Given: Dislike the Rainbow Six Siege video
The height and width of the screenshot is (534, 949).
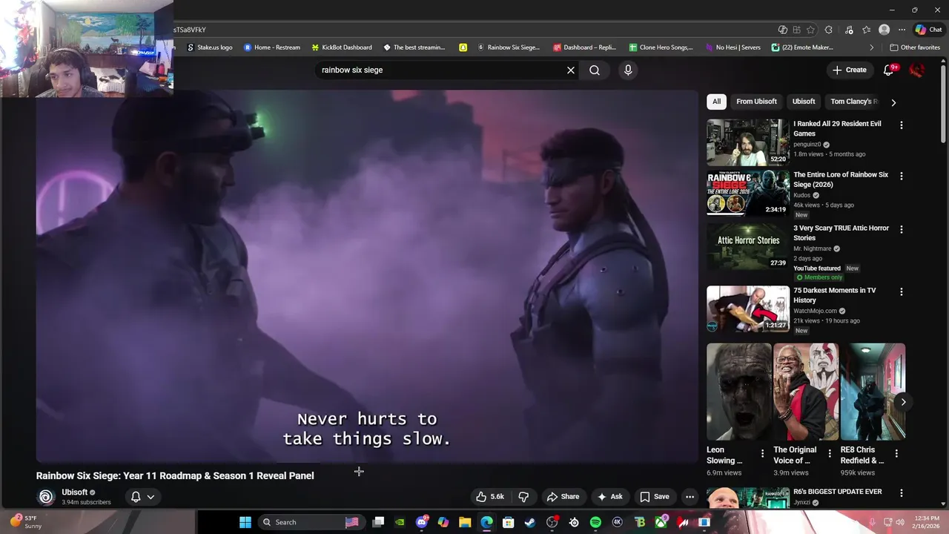Looking at the screenshot, I should click(523, 497).
